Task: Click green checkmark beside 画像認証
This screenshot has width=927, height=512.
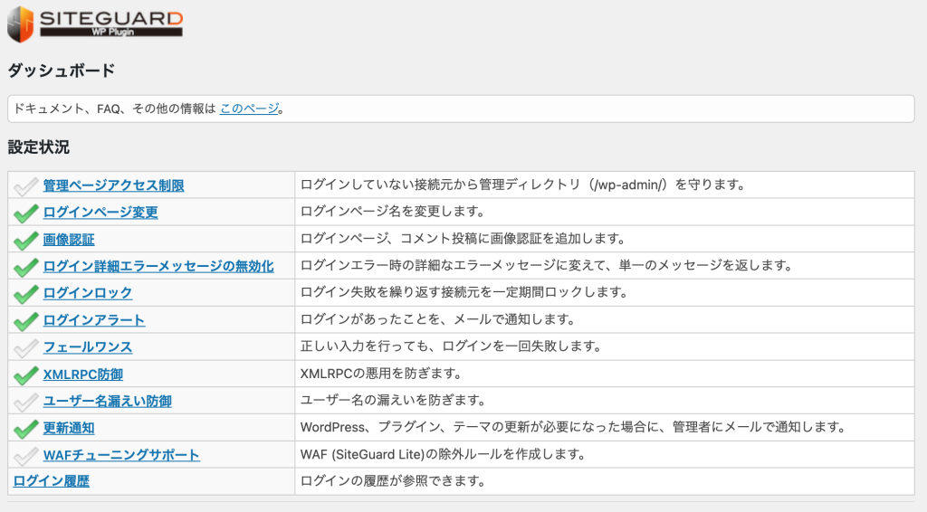Action: (x=25, y=240)
